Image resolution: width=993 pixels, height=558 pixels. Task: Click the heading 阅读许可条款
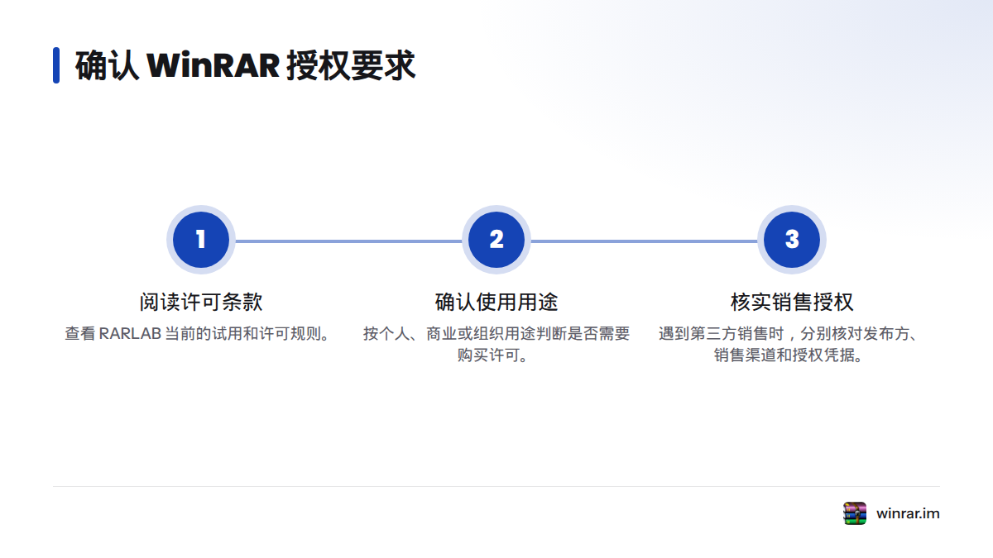click(201, 302)
